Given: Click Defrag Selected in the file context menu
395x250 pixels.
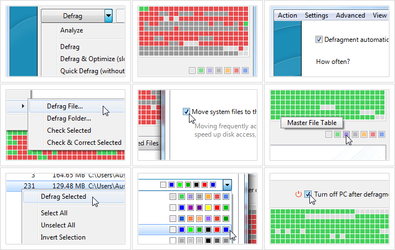Looking at the screenshot, I should 63,197.
